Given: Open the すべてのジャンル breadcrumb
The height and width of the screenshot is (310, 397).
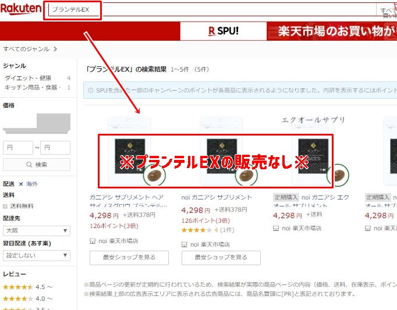Looking at the screenshot, I should point(26,49).
